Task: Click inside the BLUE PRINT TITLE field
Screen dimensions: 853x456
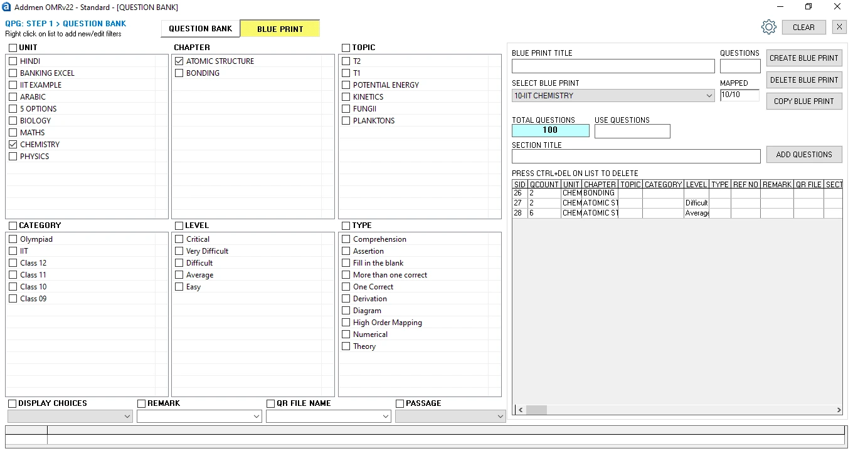Action: click(x=613, y=66)
